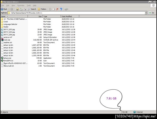Sort by the Type column header
157x119 pixels.
[52, 16]
